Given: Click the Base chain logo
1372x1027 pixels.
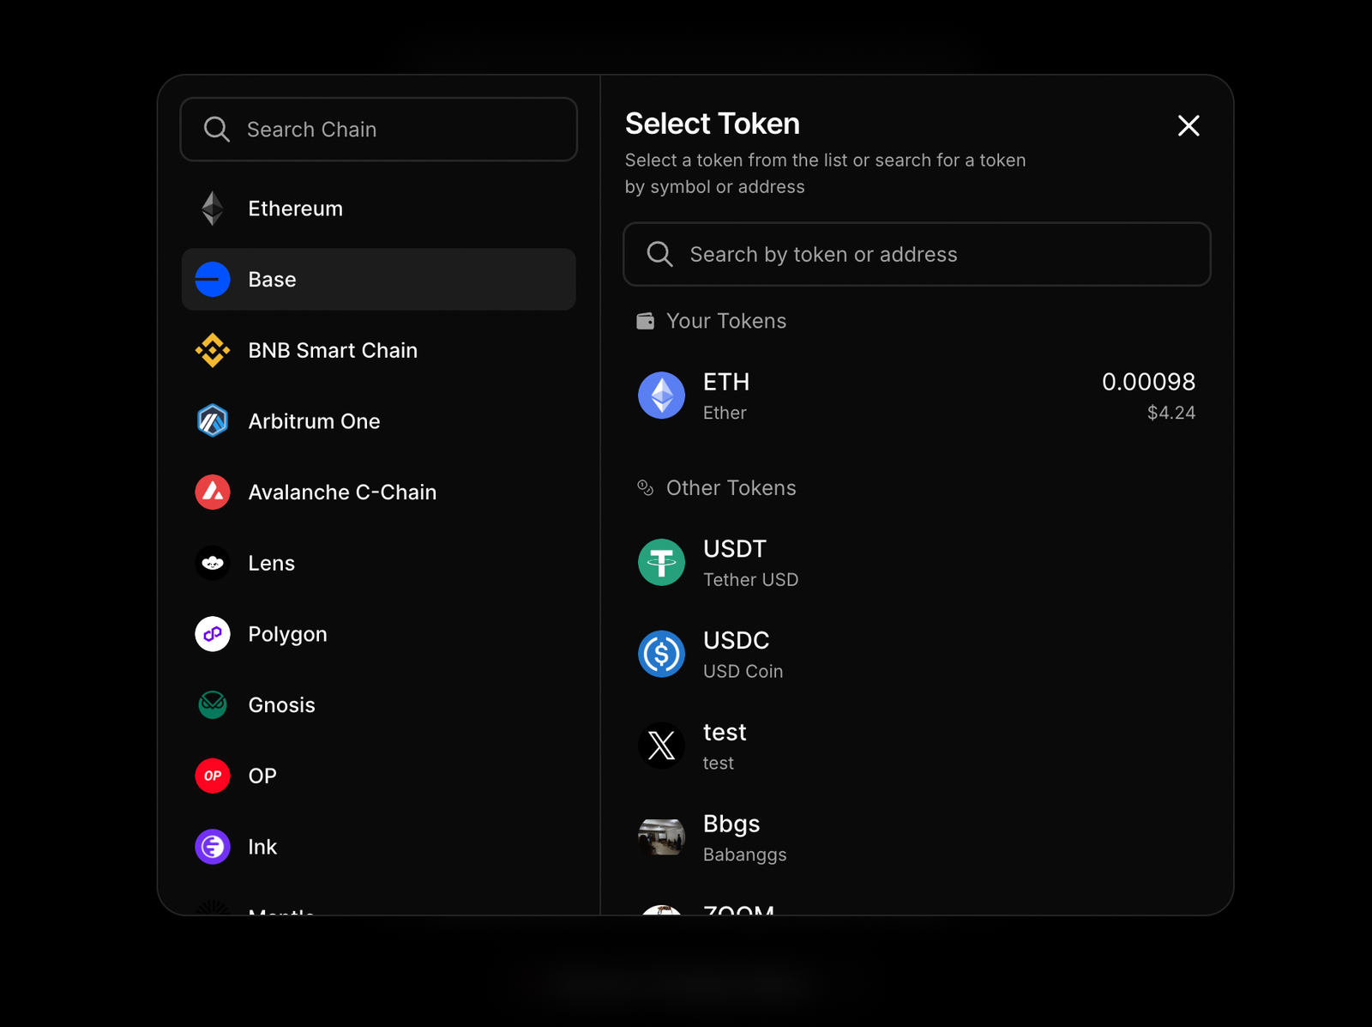Looking at the screenshot, I should coord(212,279).
